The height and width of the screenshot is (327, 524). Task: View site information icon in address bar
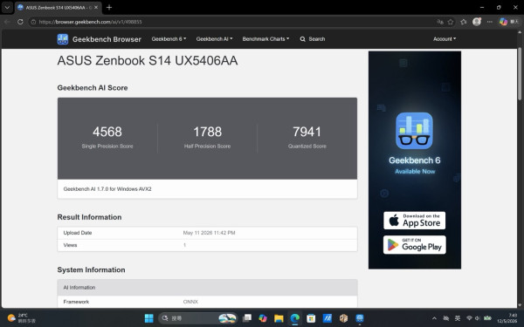33,22
